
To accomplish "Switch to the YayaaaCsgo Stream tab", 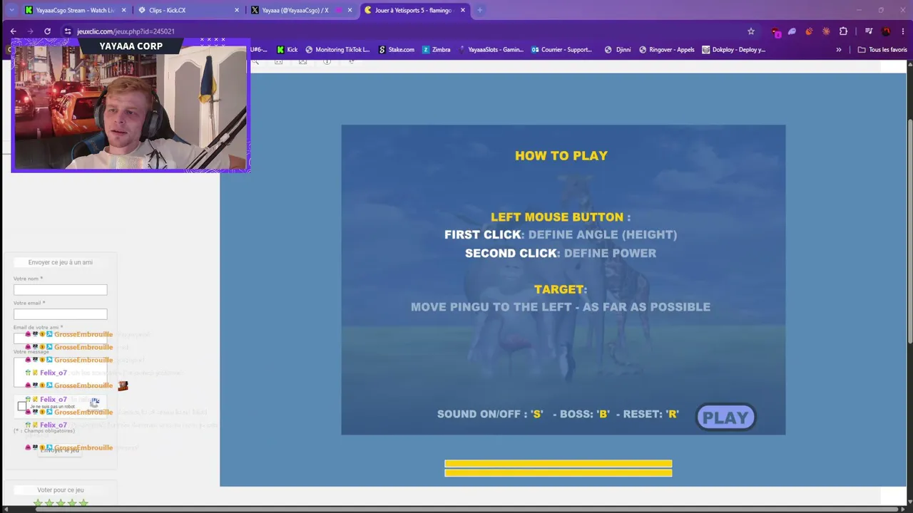I will pos(69,10).
